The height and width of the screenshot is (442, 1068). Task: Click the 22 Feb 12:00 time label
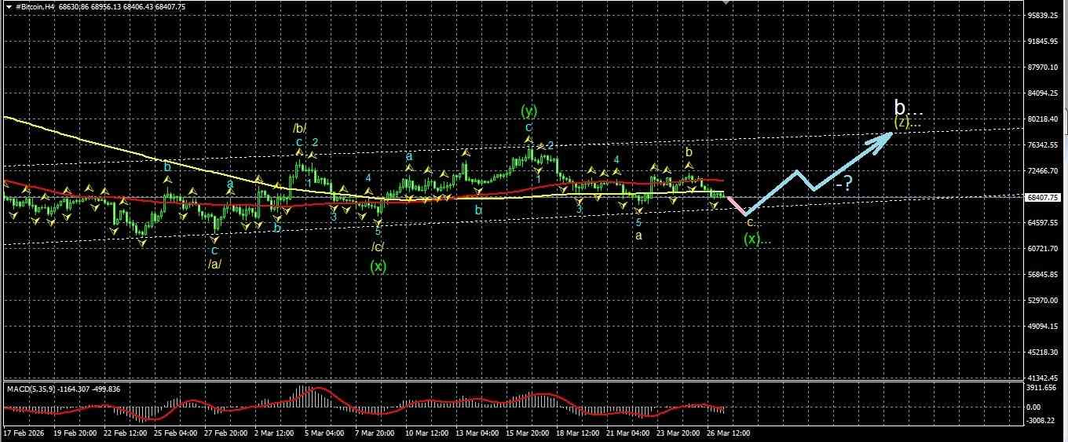[127, 433]
